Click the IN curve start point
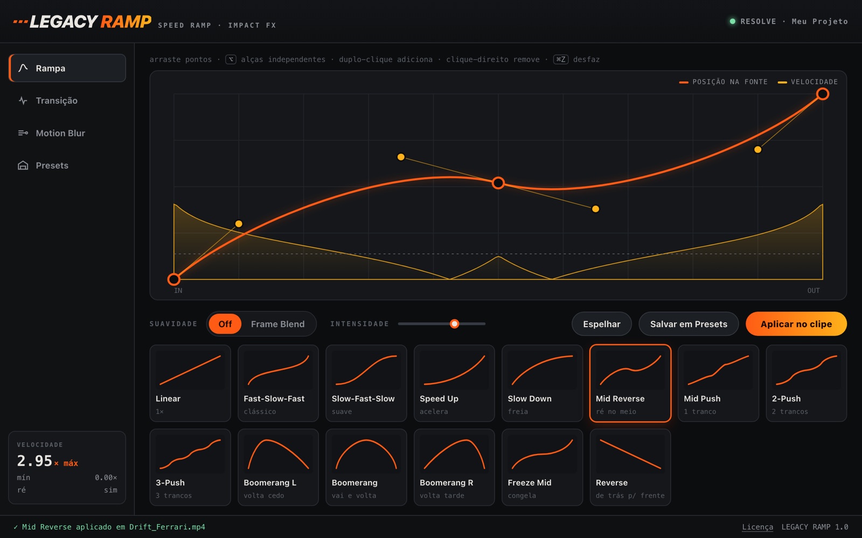 point(173,279)
